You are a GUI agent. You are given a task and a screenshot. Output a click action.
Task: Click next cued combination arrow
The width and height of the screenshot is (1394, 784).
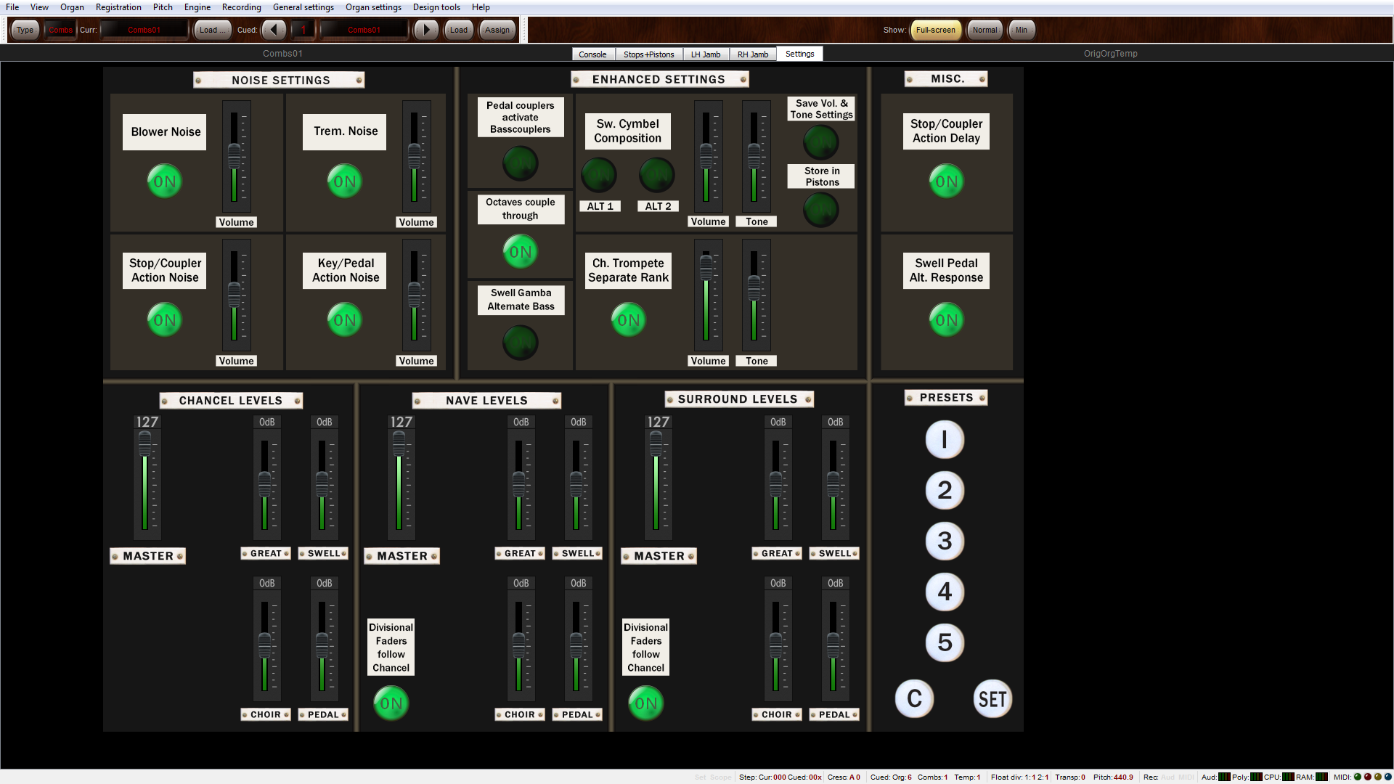[x=426, y=30]
